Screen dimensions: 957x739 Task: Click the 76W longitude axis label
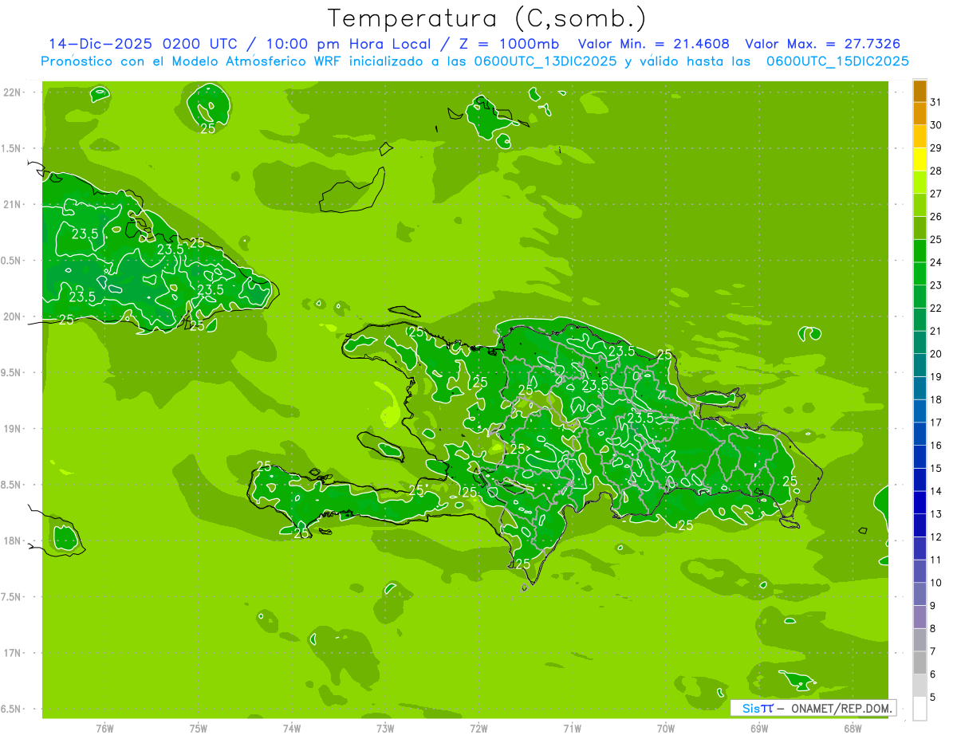click(x=104, y=729)
